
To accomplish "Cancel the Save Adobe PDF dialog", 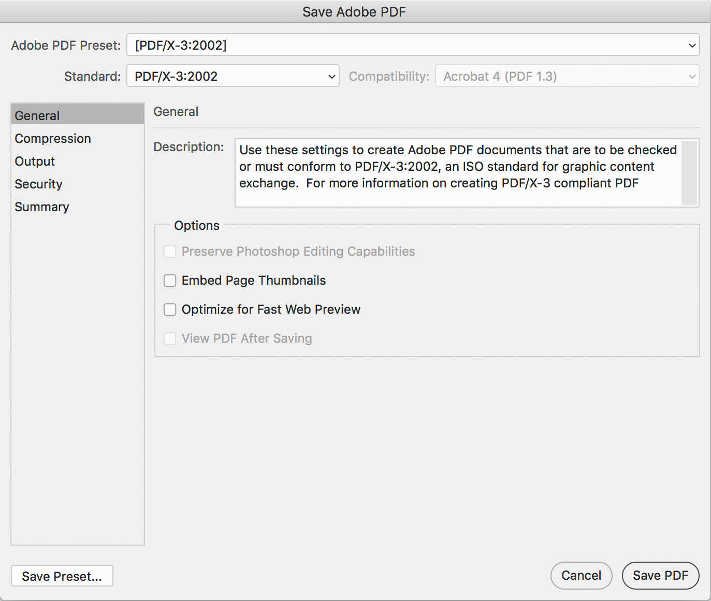I will tap(581, 576).
